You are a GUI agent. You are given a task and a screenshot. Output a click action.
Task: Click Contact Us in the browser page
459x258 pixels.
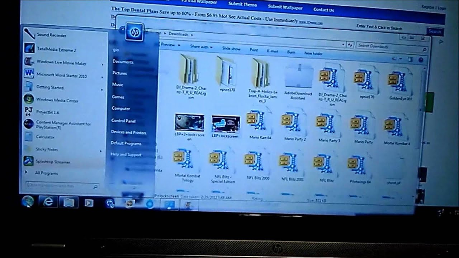click(x=323, y=10)
